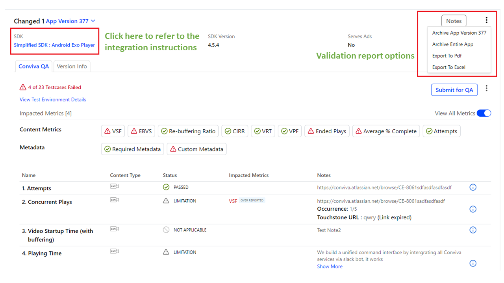Click the 4. Playing Time testcase name
504x283 pixels.
click(42, 254)
